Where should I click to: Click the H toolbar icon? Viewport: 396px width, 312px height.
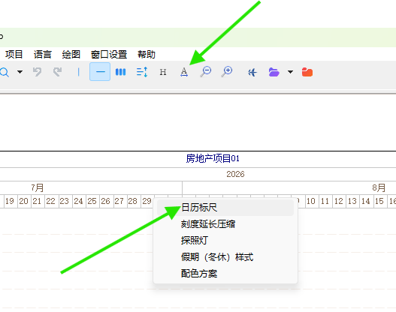(x=163, y=72)
